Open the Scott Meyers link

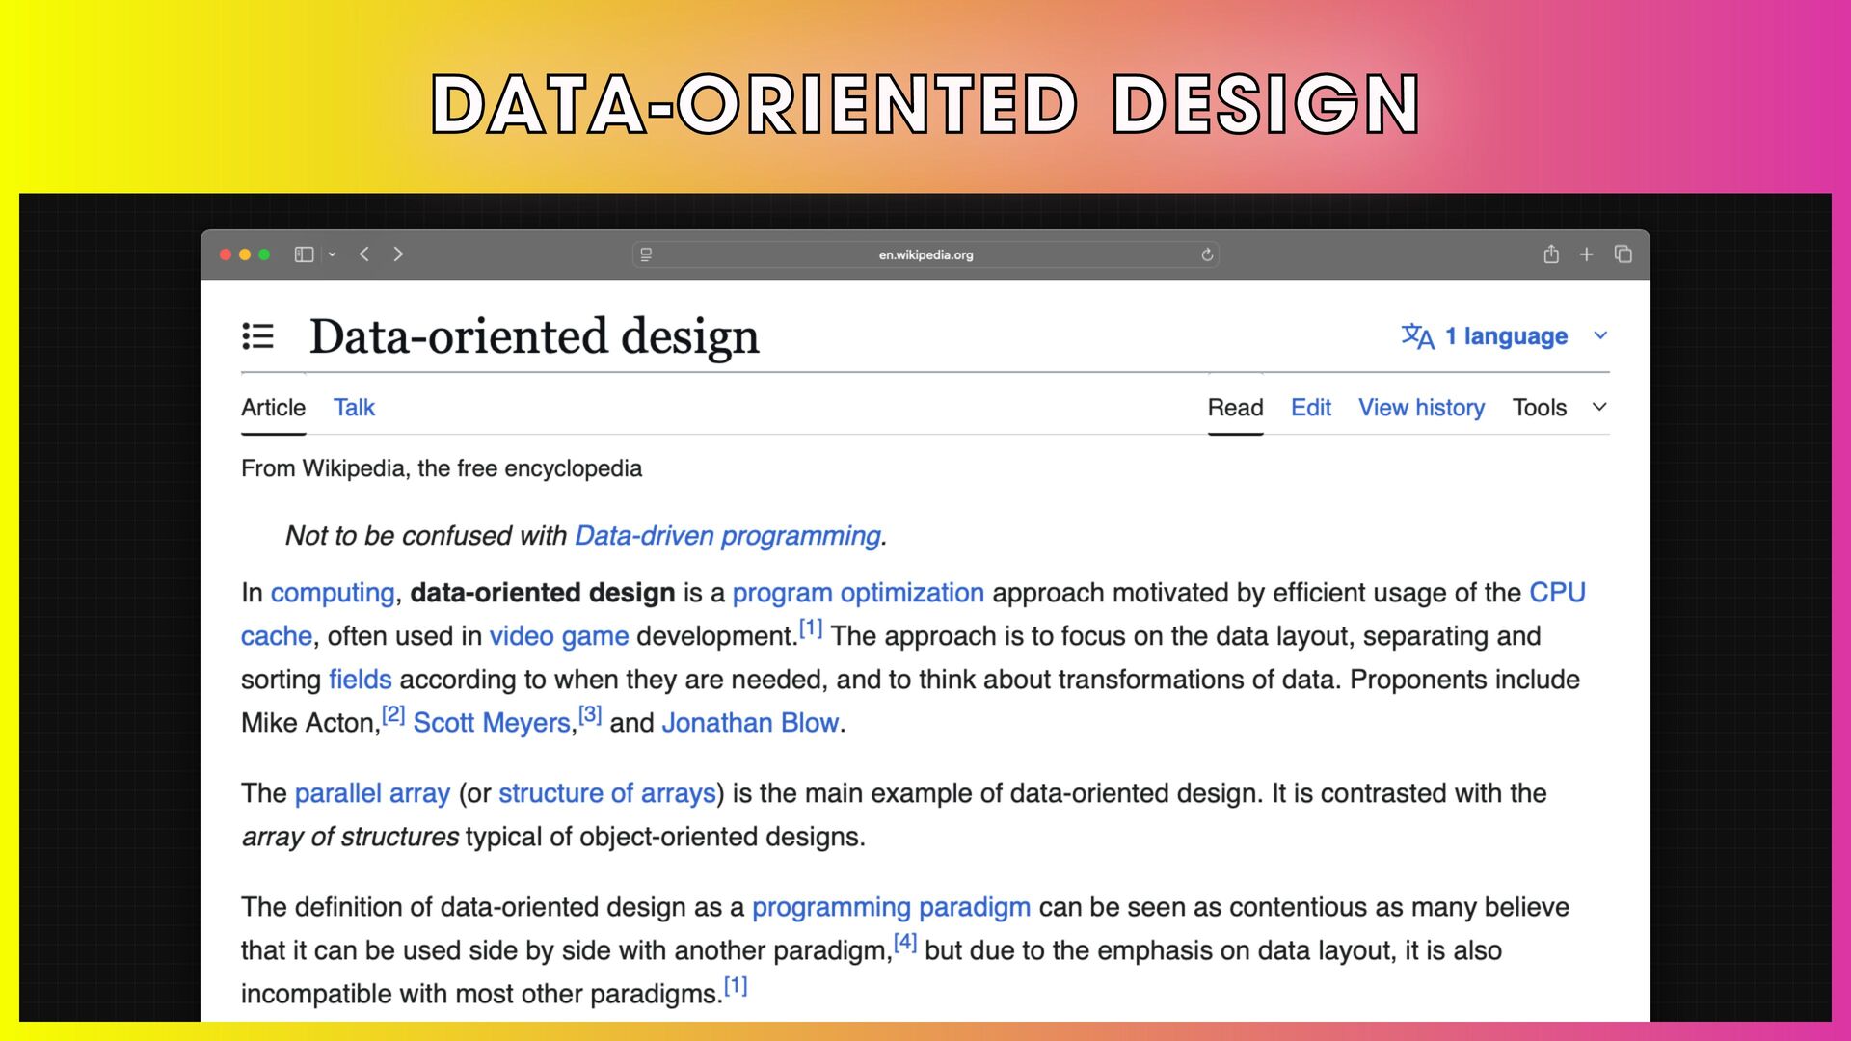click(492, 723)
